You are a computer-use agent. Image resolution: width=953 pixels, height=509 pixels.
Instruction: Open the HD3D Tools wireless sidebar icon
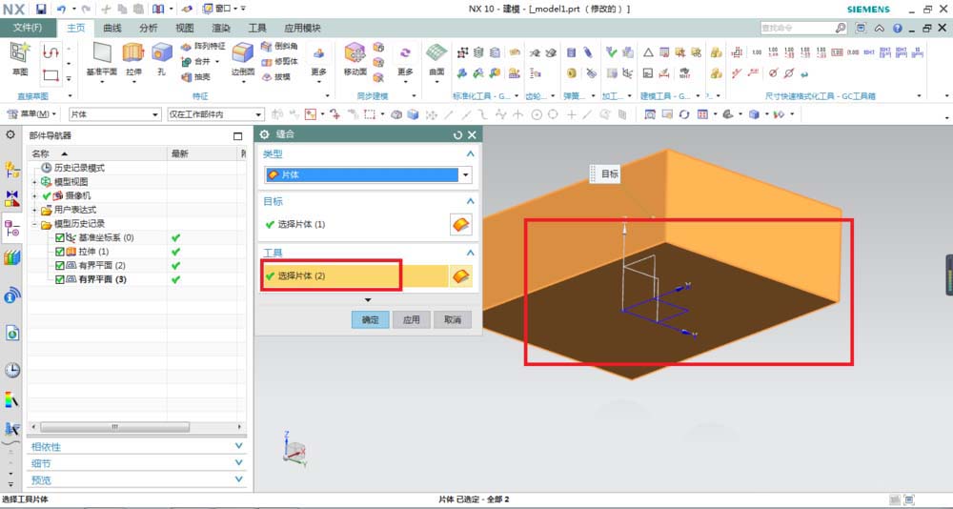click(12, 295)
